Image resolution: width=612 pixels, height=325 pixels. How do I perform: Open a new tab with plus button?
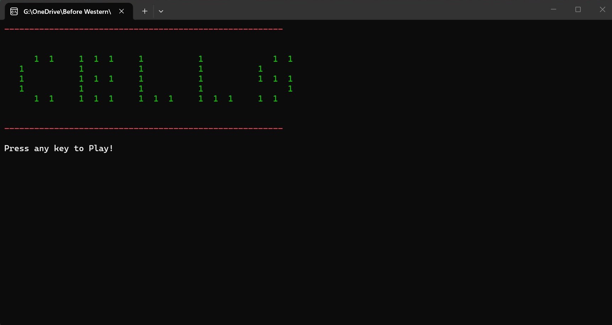145,11
